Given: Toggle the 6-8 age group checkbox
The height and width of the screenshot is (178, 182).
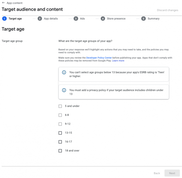Looking at the screenshot, I should (60, 115).
